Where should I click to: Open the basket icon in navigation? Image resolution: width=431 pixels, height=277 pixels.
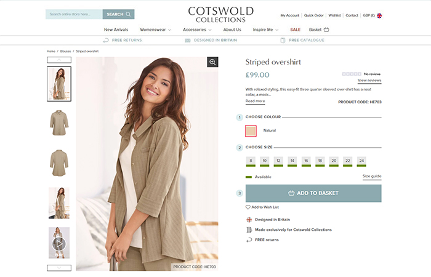click(x=326, y=30)
